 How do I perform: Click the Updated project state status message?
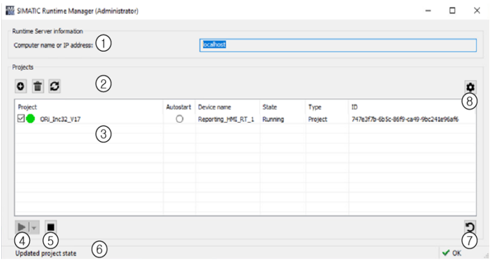[46, 253]
